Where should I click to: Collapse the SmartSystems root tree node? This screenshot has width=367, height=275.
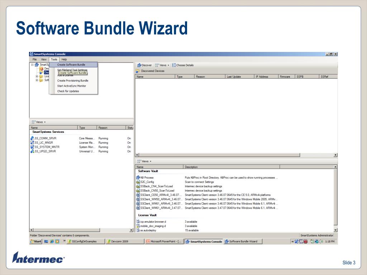coord(32,65)
